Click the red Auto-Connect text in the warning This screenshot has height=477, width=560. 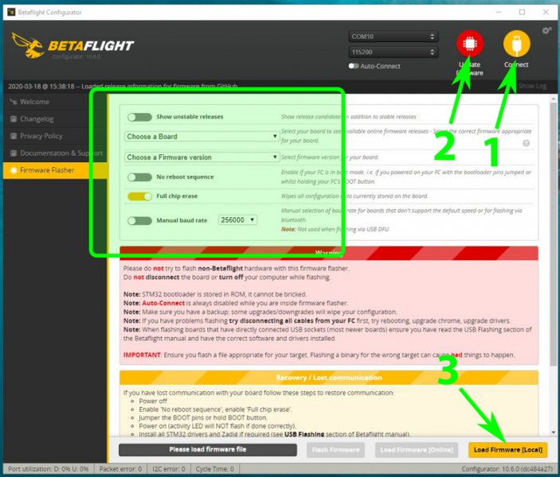(163, 303)
